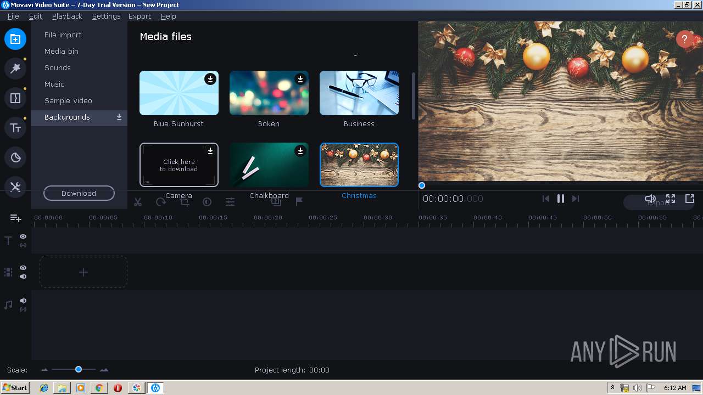Click download arrow next to Backgrounds
Viewport: 703px width, 395px height.
pos(119,117)
